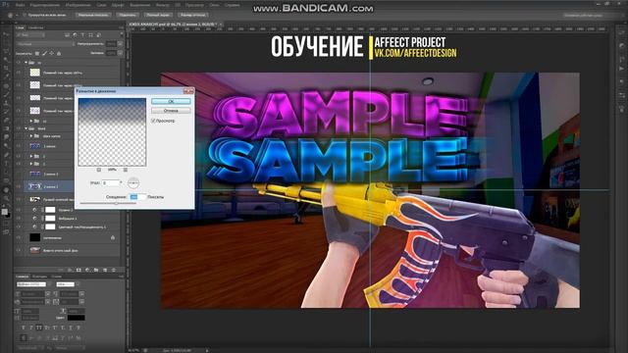Screen dimensions: 628x353
Task: Open the Layers panel flyout menu
Action: [x=121, y=27]
